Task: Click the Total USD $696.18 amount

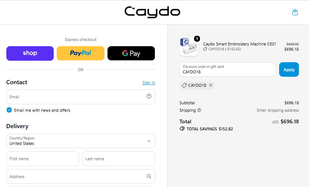Action: [285, 121]
